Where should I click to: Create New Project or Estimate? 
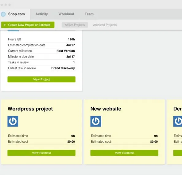[28, 25]
